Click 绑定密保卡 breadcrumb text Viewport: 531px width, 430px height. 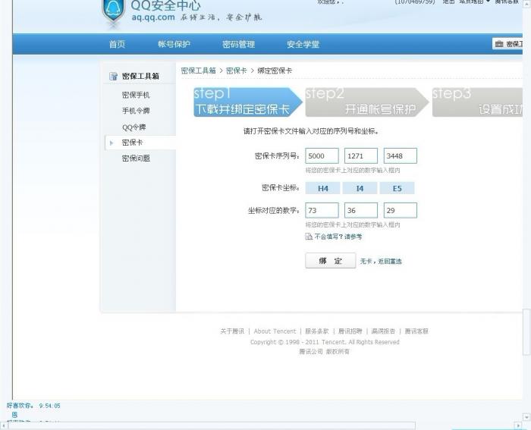pyautogui.click(x=275, y=71)
